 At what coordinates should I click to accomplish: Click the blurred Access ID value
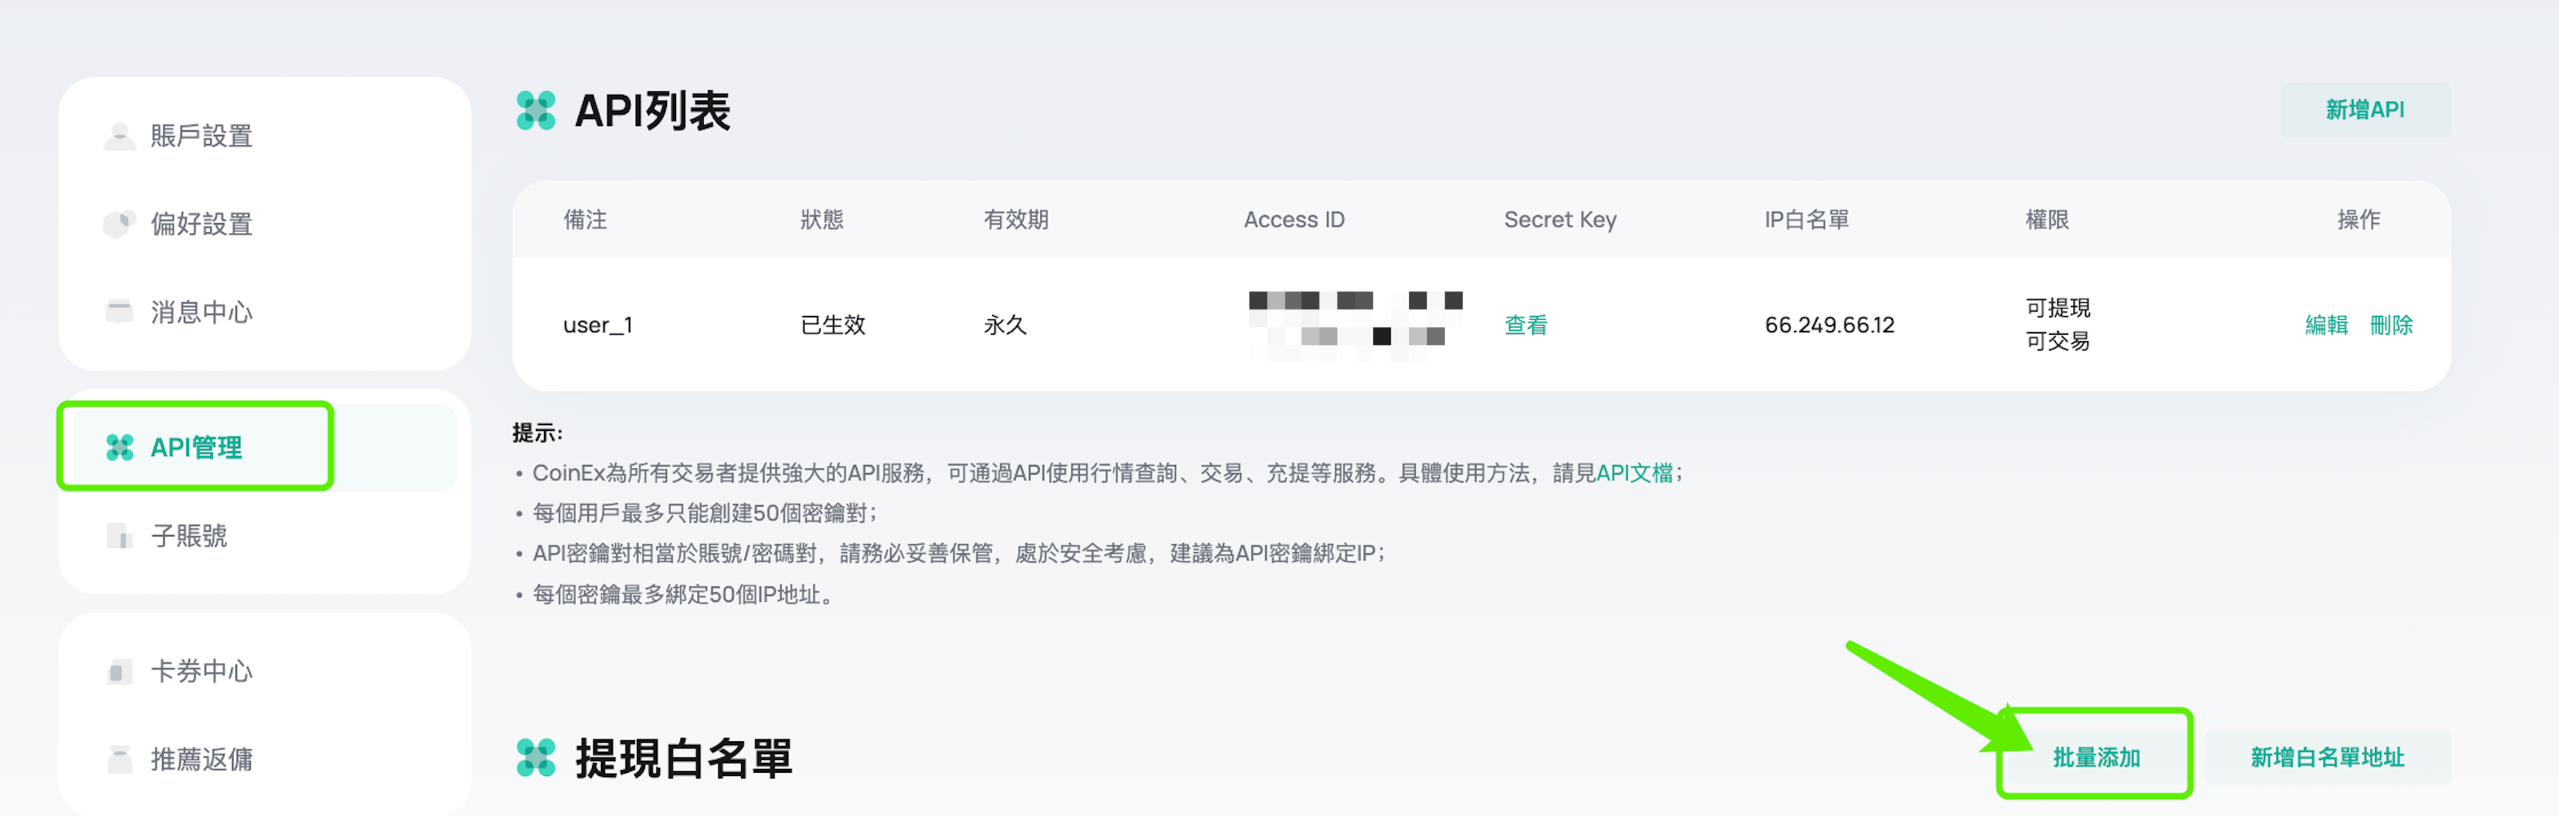click(x=1355, y=325)
